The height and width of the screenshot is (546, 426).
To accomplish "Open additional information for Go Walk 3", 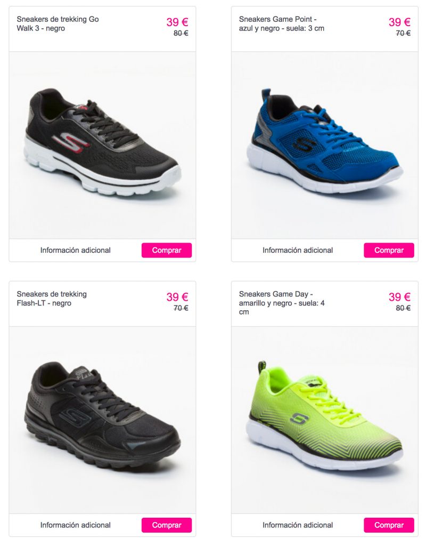I will (x=76, y=250).
